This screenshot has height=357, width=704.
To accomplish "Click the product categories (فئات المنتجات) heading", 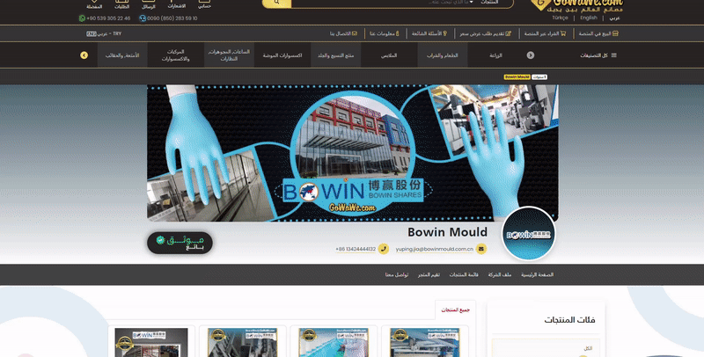I will point(569,320).
